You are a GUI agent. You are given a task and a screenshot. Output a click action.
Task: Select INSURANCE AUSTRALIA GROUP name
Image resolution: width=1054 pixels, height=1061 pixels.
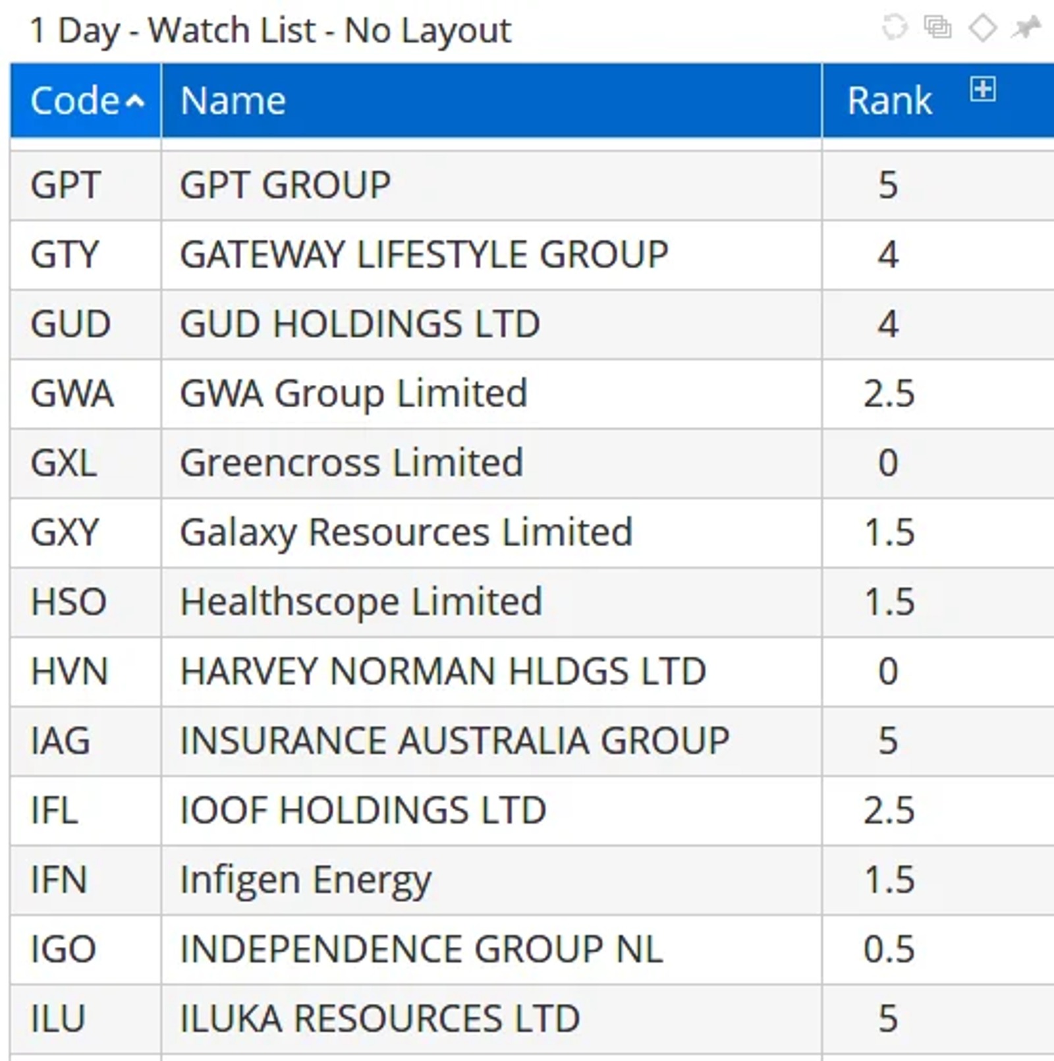point(491,741)
